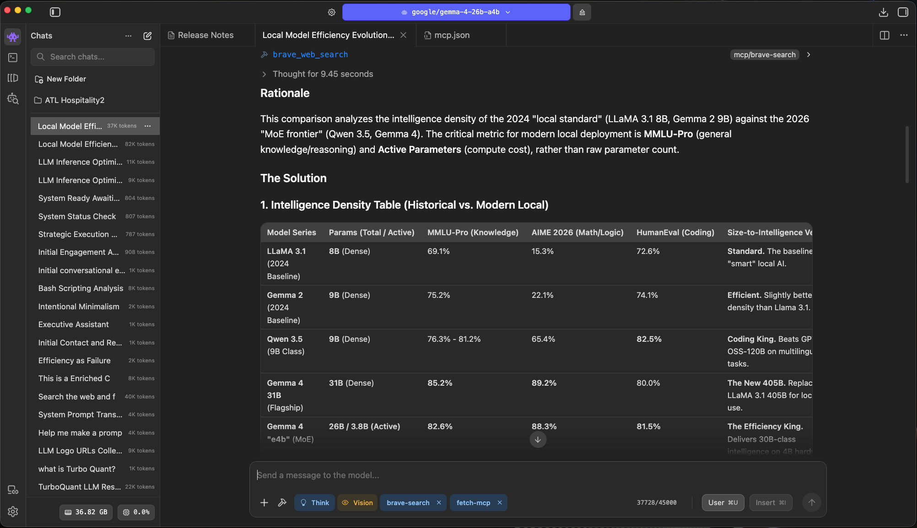
Task: Eject the currently loaded model
Action: [582, 12]
